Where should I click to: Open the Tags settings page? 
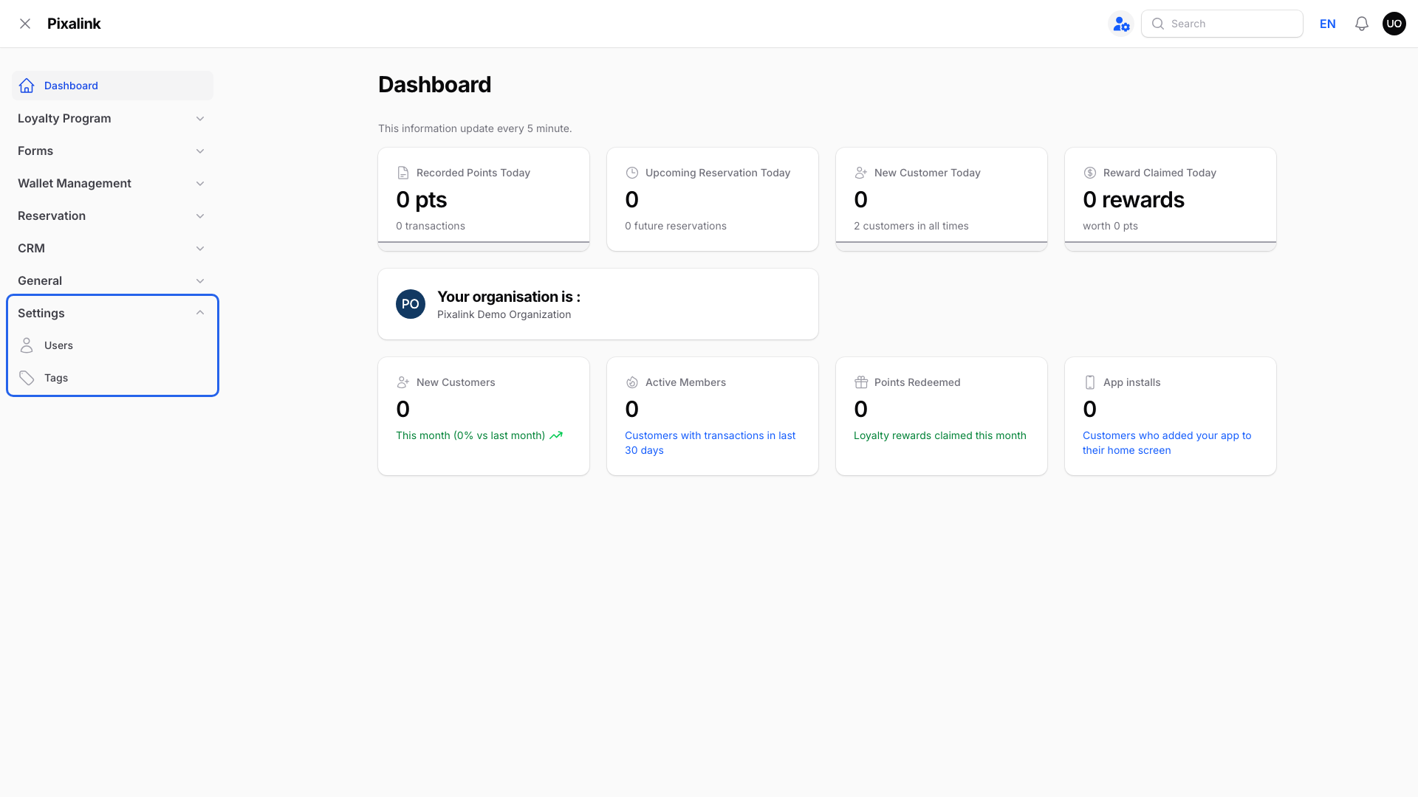[x=112, y=378]
